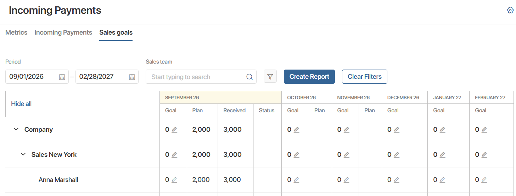Image resolution: width=516 pixels, height=196 pixels.
Task: Edit Anna Marshall December 26 goal pencil
Action: [397, 180]
